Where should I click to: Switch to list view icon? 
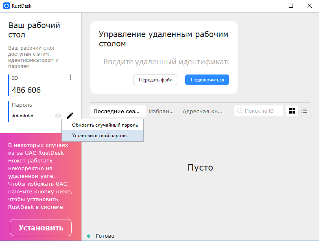(304, 111)
